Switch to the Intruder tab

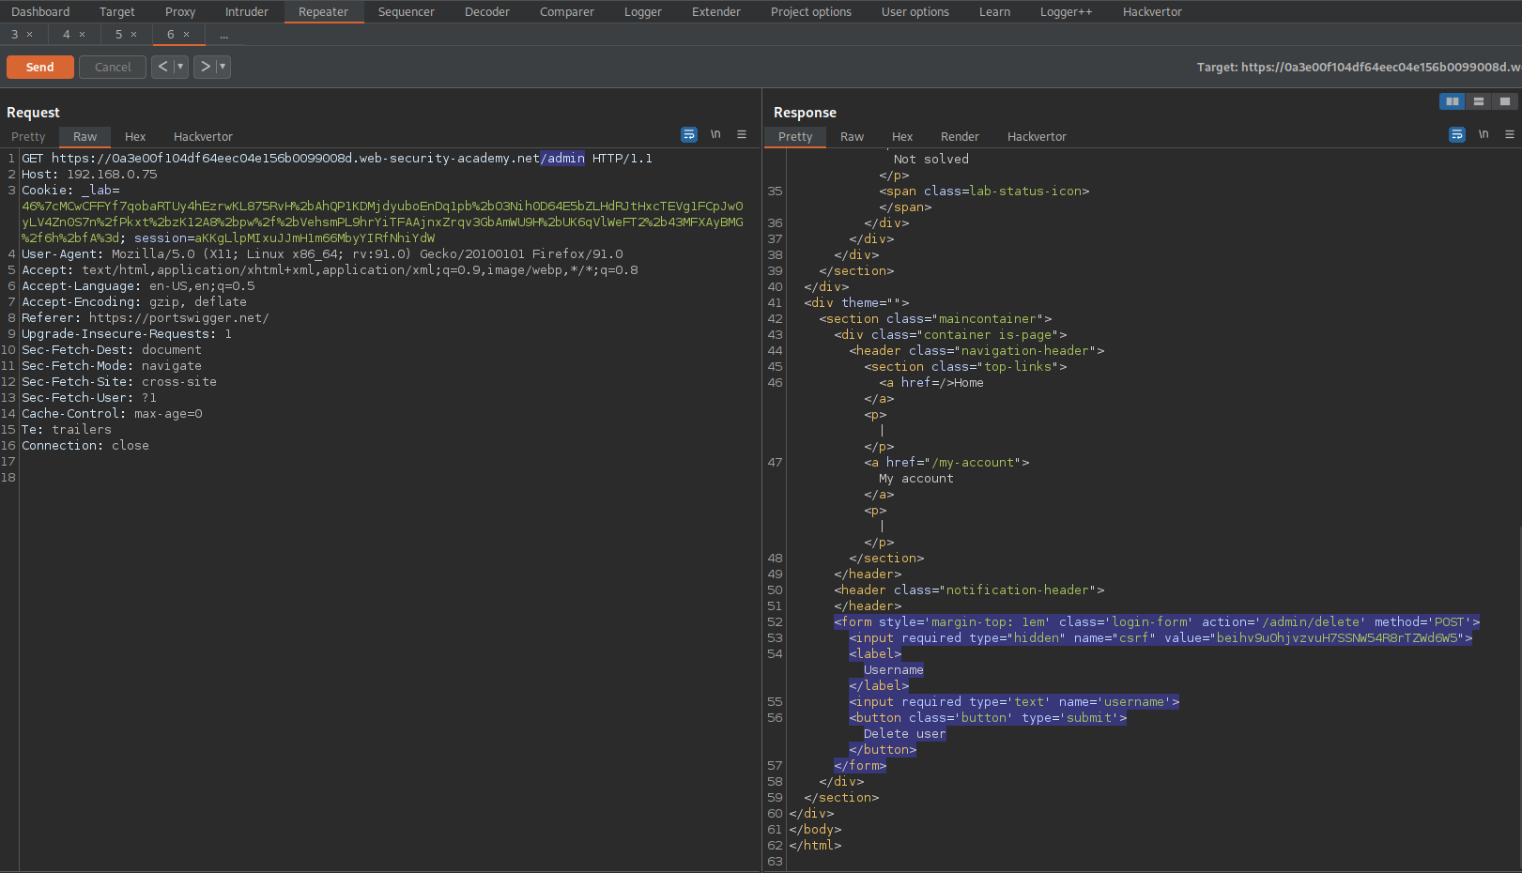pos(247,12)
